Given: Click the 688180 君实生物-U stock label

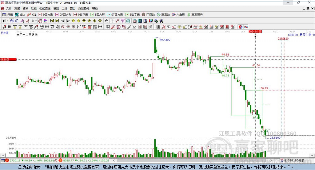Looking at the screenshot, I should (x=301, y=35).
